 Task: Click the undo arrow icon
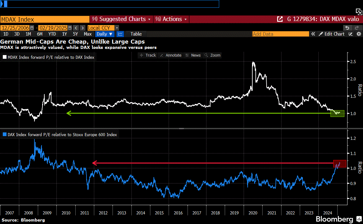point(347,28)
